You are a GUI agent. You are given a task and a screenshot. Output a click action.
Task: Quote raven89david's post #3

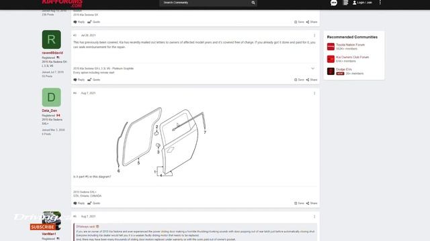click(x=94, y=80)
